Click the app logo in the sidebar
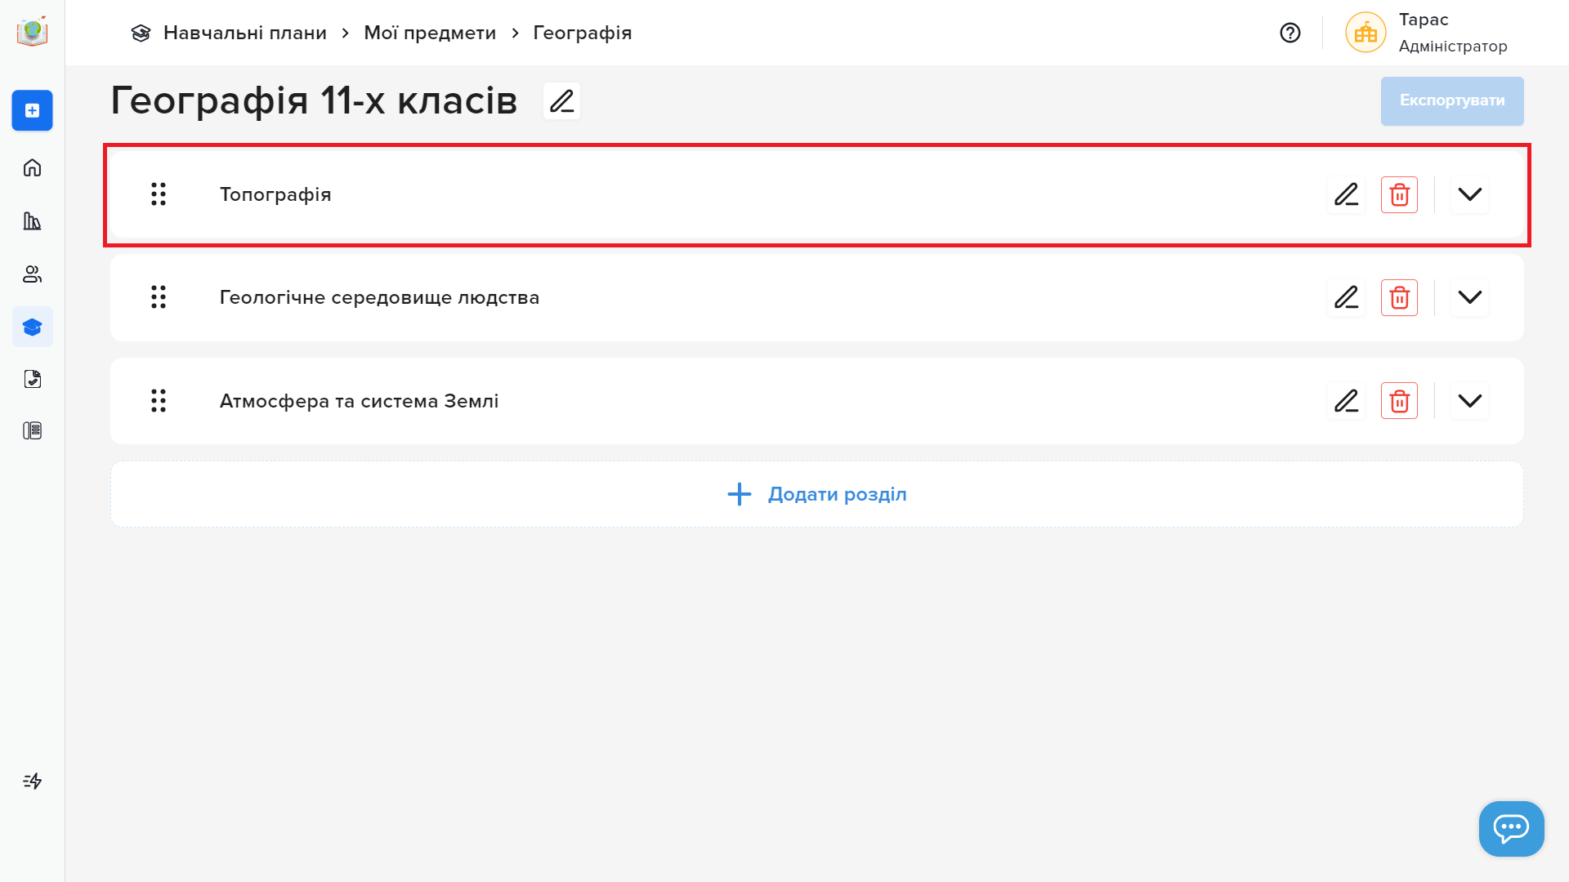The width and height of the screenshot is (1569, 882). 32,32
